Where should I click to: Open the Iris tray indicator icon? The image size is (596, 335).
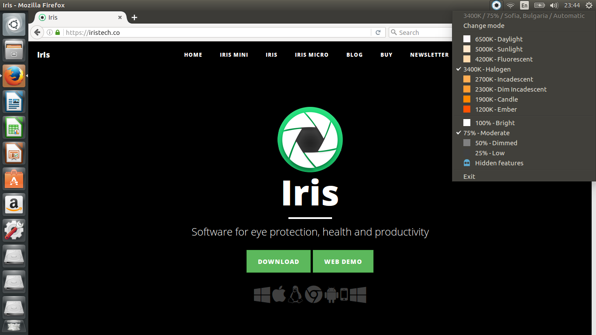point(496,5)
